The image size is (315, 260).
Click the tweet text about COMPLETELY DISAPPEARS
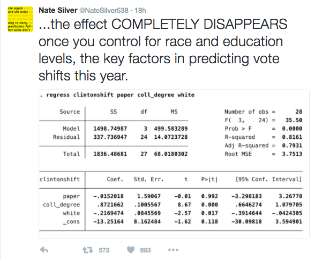point(163,50)
